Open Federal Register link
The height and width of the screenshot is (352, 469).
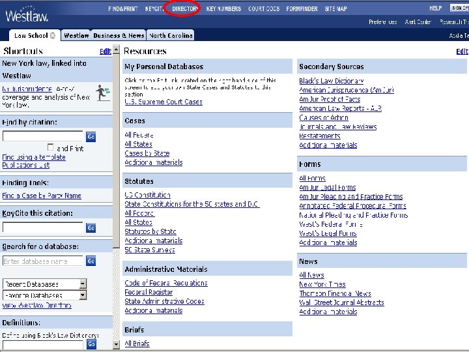149,292
